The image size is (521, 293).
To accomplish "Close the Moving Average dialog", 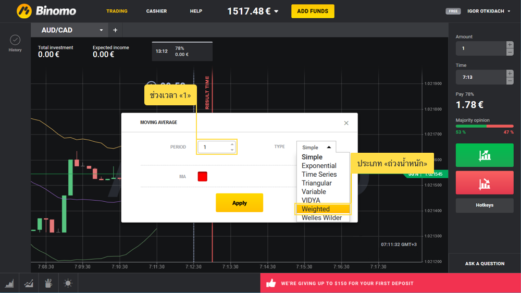I will (346, 123).
